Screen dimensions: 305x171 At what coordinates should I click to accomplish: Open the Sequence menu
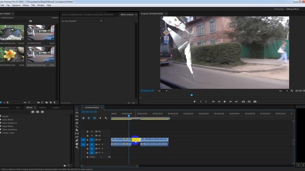click(16, 5)
